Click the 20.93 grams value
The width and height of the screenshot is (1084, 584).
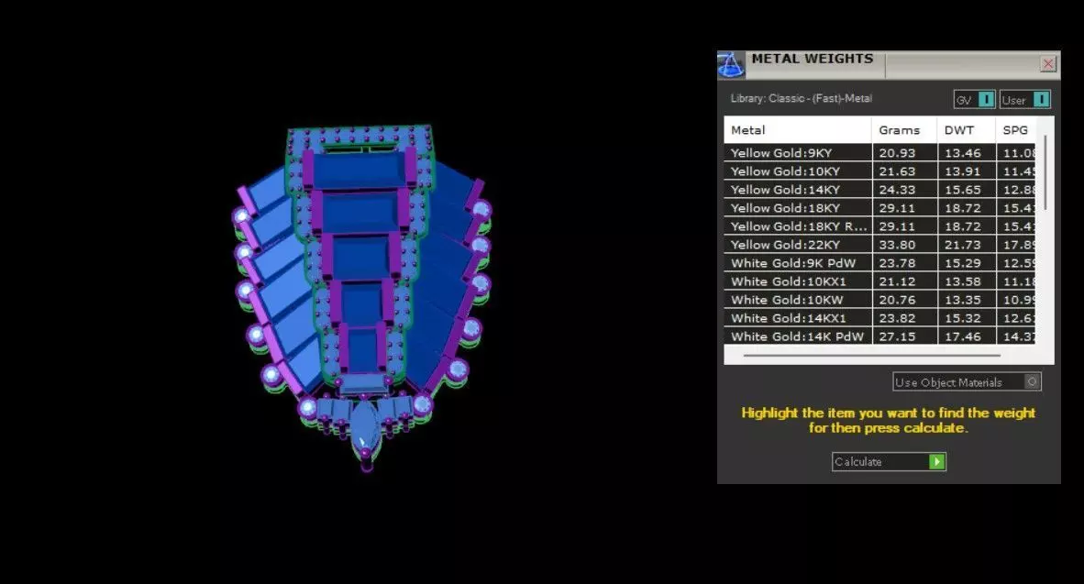click(x=897, y=153)
